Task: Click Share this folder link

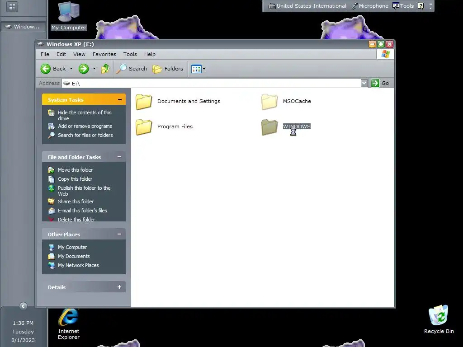Action: pos(76,202)
